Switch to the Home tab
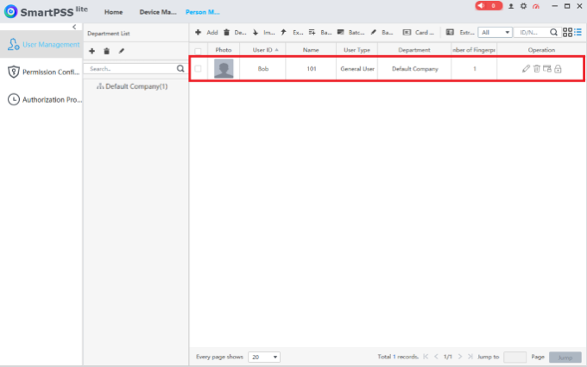 click(x=113, y=12)
